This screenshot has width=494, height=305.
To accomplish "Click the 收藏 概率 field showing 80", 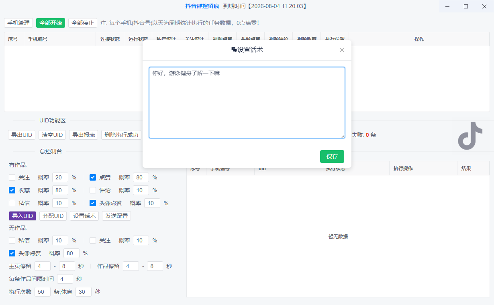I will tap(60, 190).
